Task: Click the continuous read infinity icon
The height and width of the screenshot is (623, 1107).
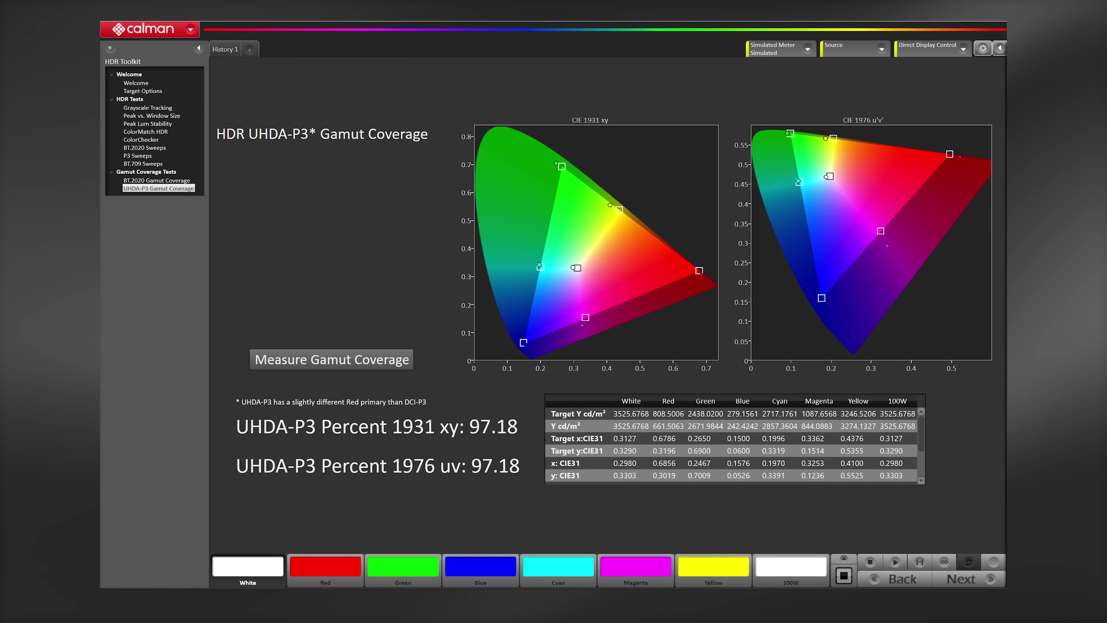Action: [944, 562]
